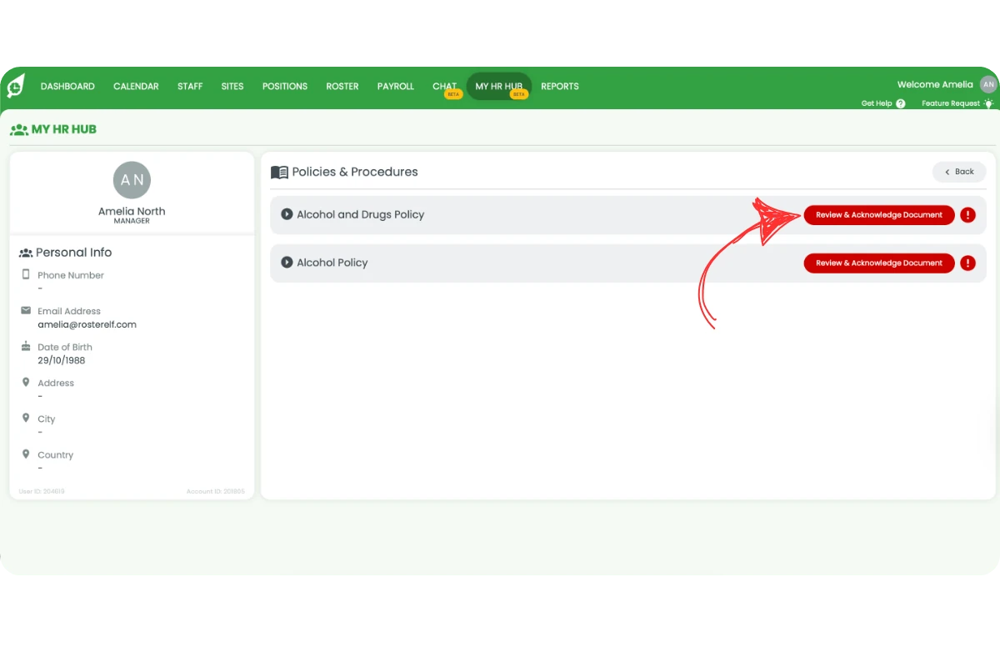Click alert icon for Alcohol and Drugs Policy
This screenshot has width=1000, height=667.
[967, 215]
